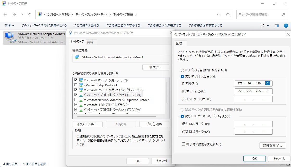Open the recent locations chevron
The width and height of the screenshot is (291, 167).
click(x=22, y=14)
